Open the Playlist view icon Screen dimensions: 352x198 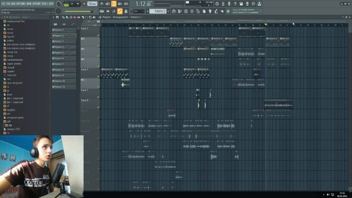click(174, 11)
